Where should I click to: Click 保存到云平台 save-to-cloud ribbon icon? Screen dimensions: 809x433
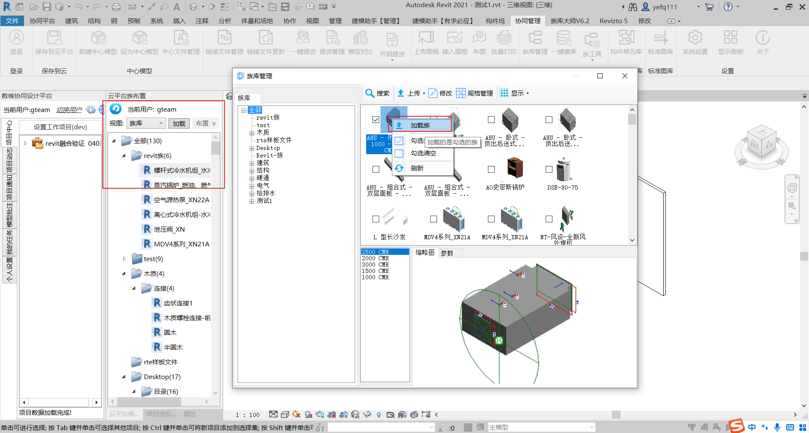(54, 38)
